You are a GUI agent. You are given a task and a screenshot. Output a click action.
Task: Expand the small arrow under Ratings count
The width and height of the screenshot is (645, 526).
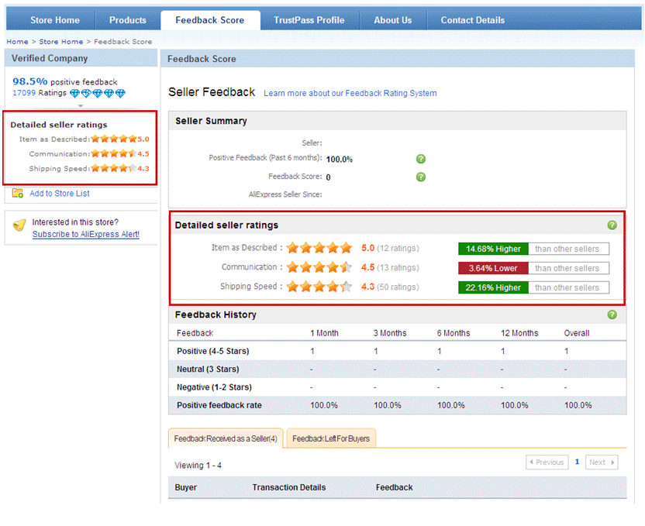pos(80,105)
